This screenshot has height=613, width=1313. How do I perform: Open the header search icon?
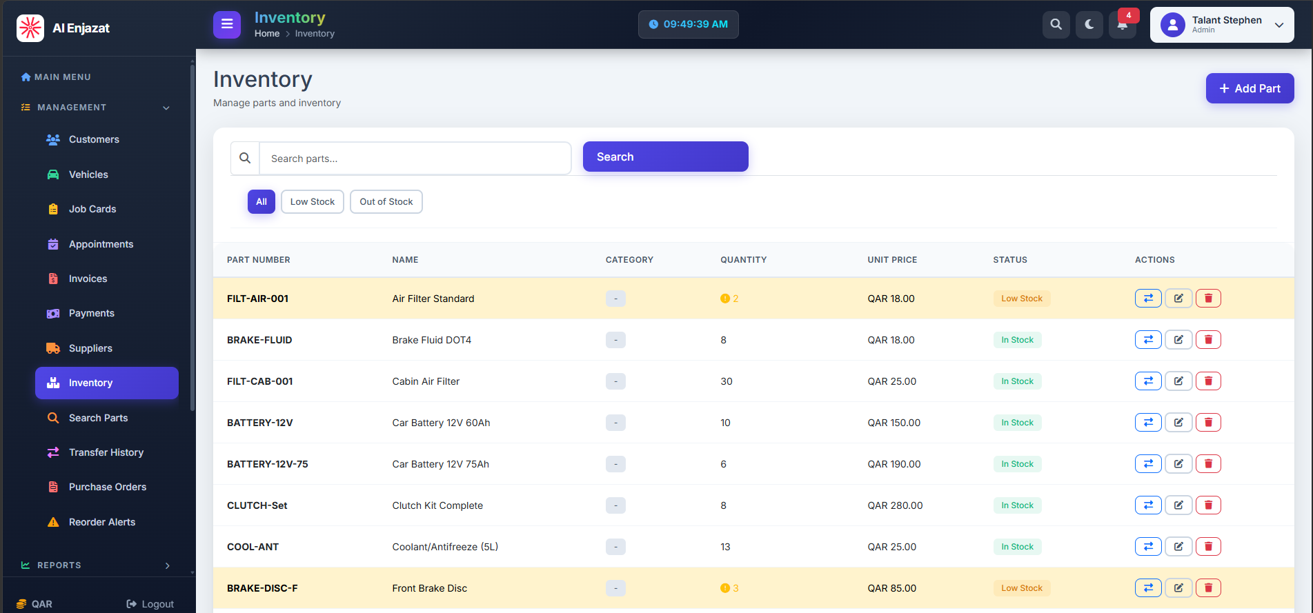(1056, 24)
